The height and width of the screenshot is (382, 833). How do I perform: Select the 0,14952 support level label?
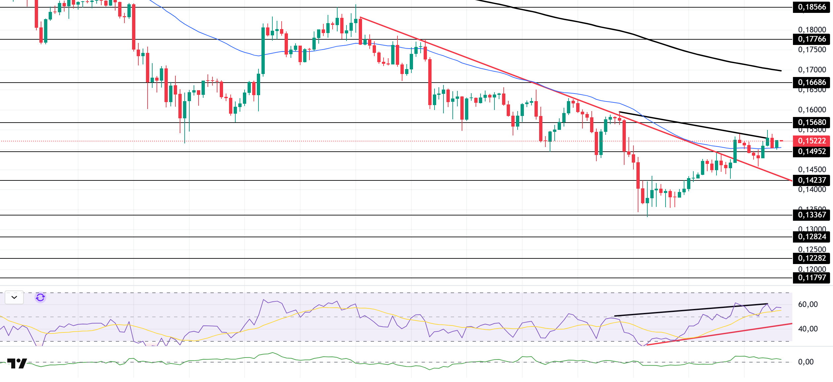812,151
